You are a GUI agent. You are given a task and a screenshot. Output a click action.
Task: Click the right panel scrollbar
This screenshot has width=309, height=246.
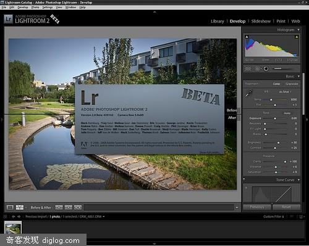click(303, 94)
